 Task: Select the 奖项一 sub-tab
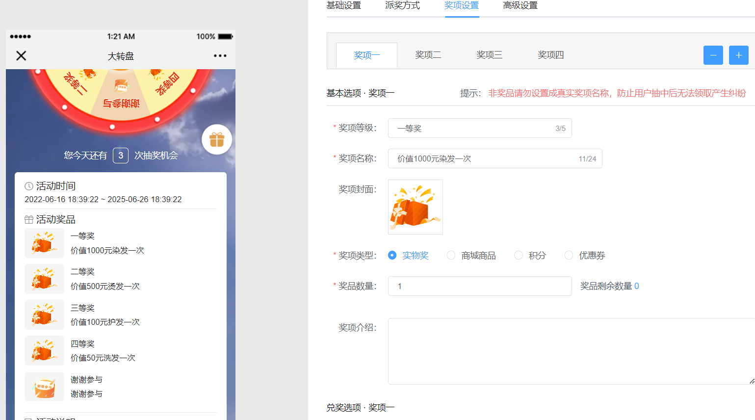click(x=366, y=55)
